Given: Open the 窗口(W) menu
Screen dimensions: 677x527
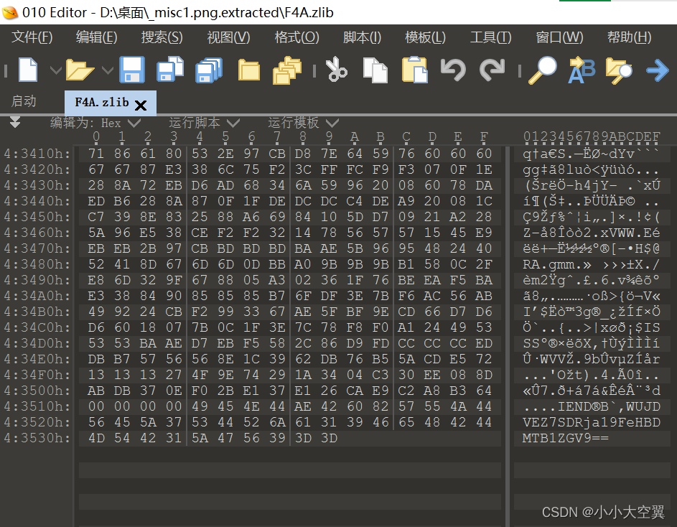Looking at the screenshot, I should [559, 37].
